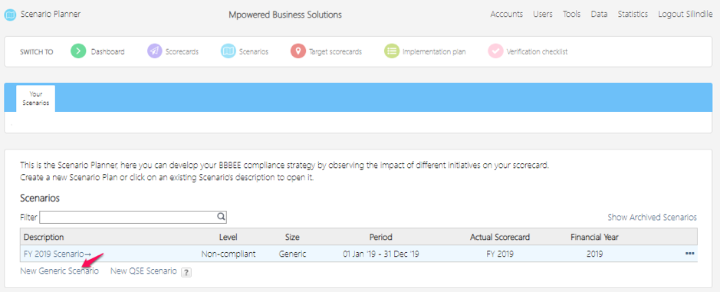Switch to Implementation plan
The width and height of the screenshot is (720, 292).
[434, 52]
